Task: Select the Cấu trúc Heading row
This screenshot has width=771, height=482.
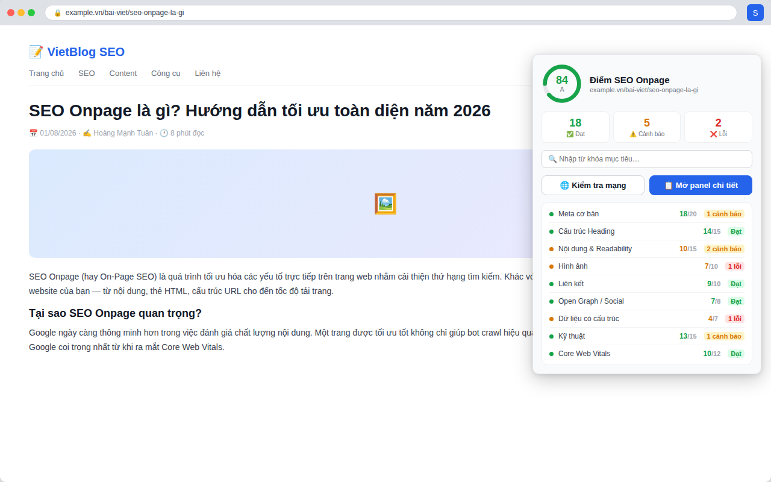Action: point(647,231)
